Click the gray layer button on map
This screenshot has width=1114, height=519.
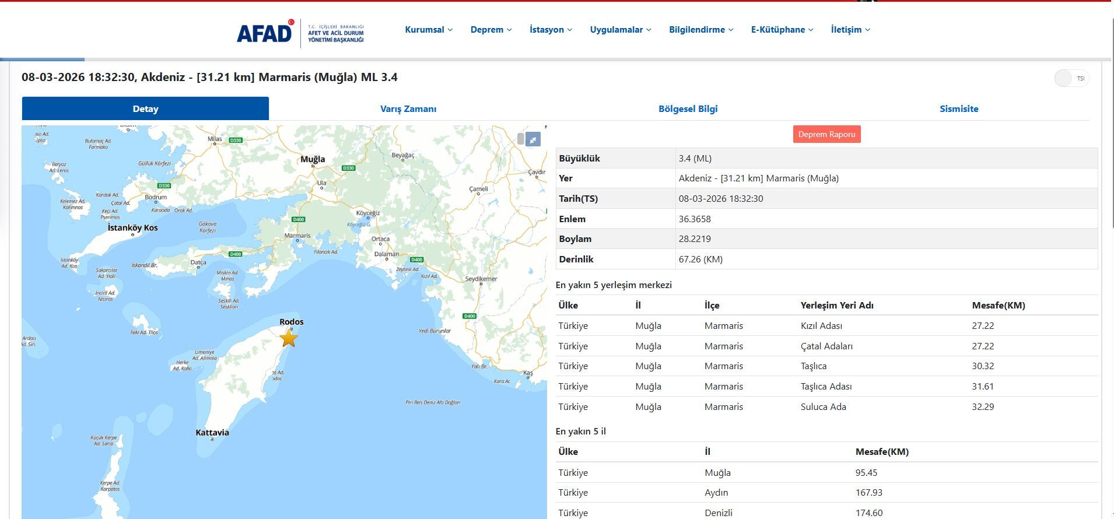pos(520,139)
